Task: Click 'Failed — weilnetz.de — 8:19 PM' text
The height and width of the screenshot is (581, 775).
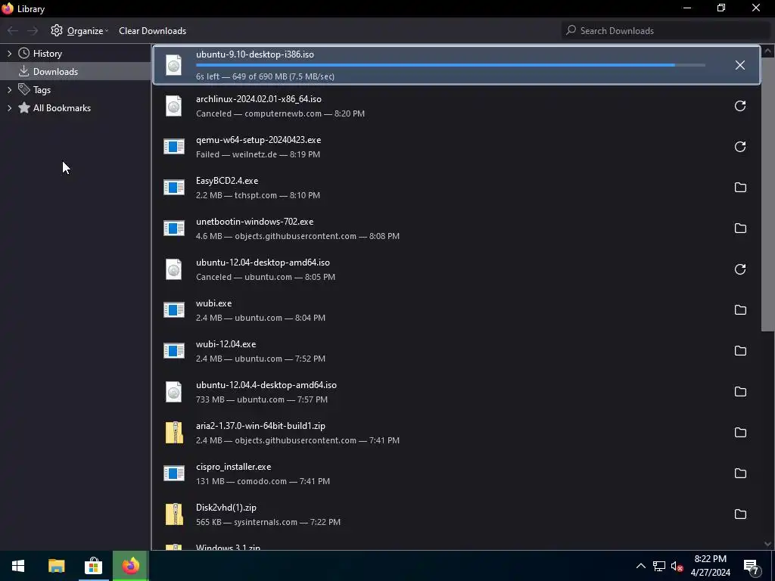Action: click(x=258, y=154)
